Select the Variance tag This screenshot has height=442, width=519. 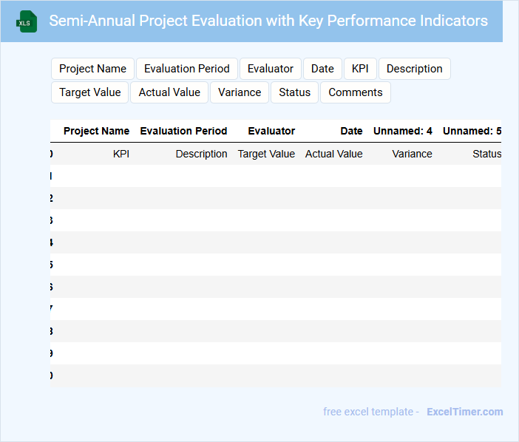point(240,92)
